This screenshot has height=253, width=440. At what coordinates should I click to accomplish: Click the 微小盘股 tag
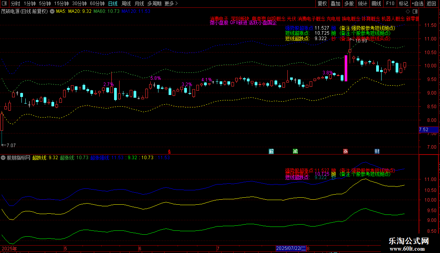[219, 23]
